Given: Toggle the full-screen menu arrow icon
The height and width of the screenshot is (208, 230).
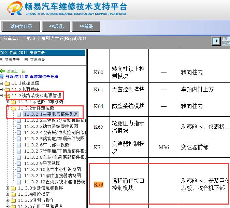Looking at the screenshot, I should 216,41.
